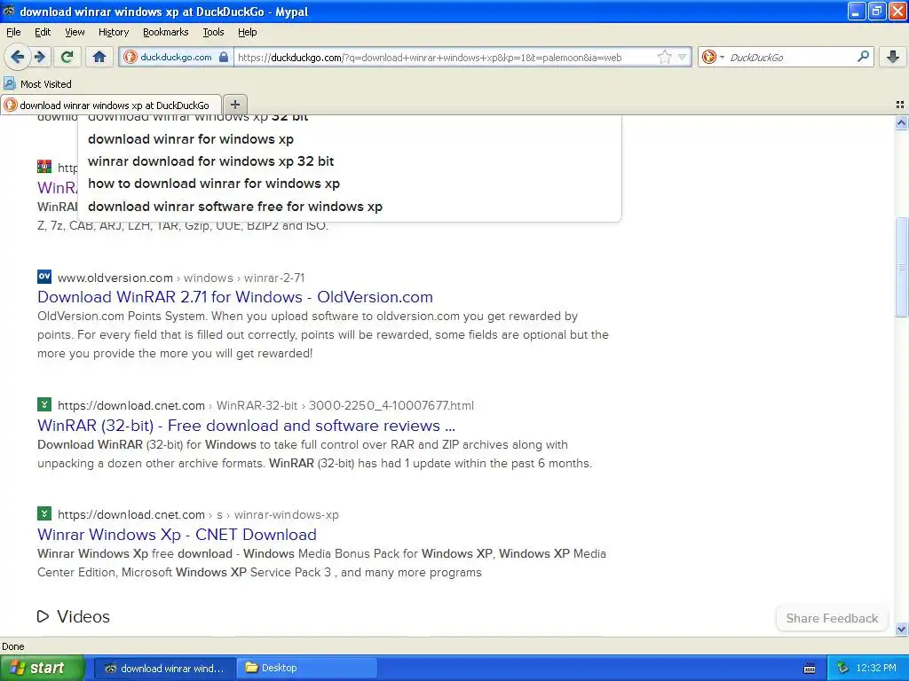The image size is (909, 681).
Task: Open the Bookmarks menu
Action: [166, 32]
